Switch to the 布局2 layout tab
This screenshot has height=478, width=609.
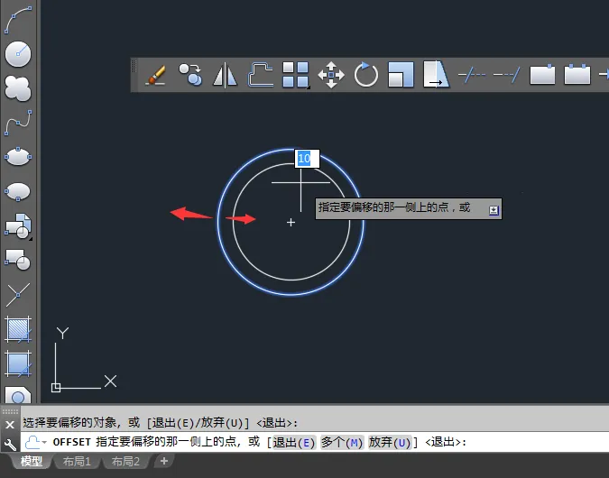click(x=125, y=462)
